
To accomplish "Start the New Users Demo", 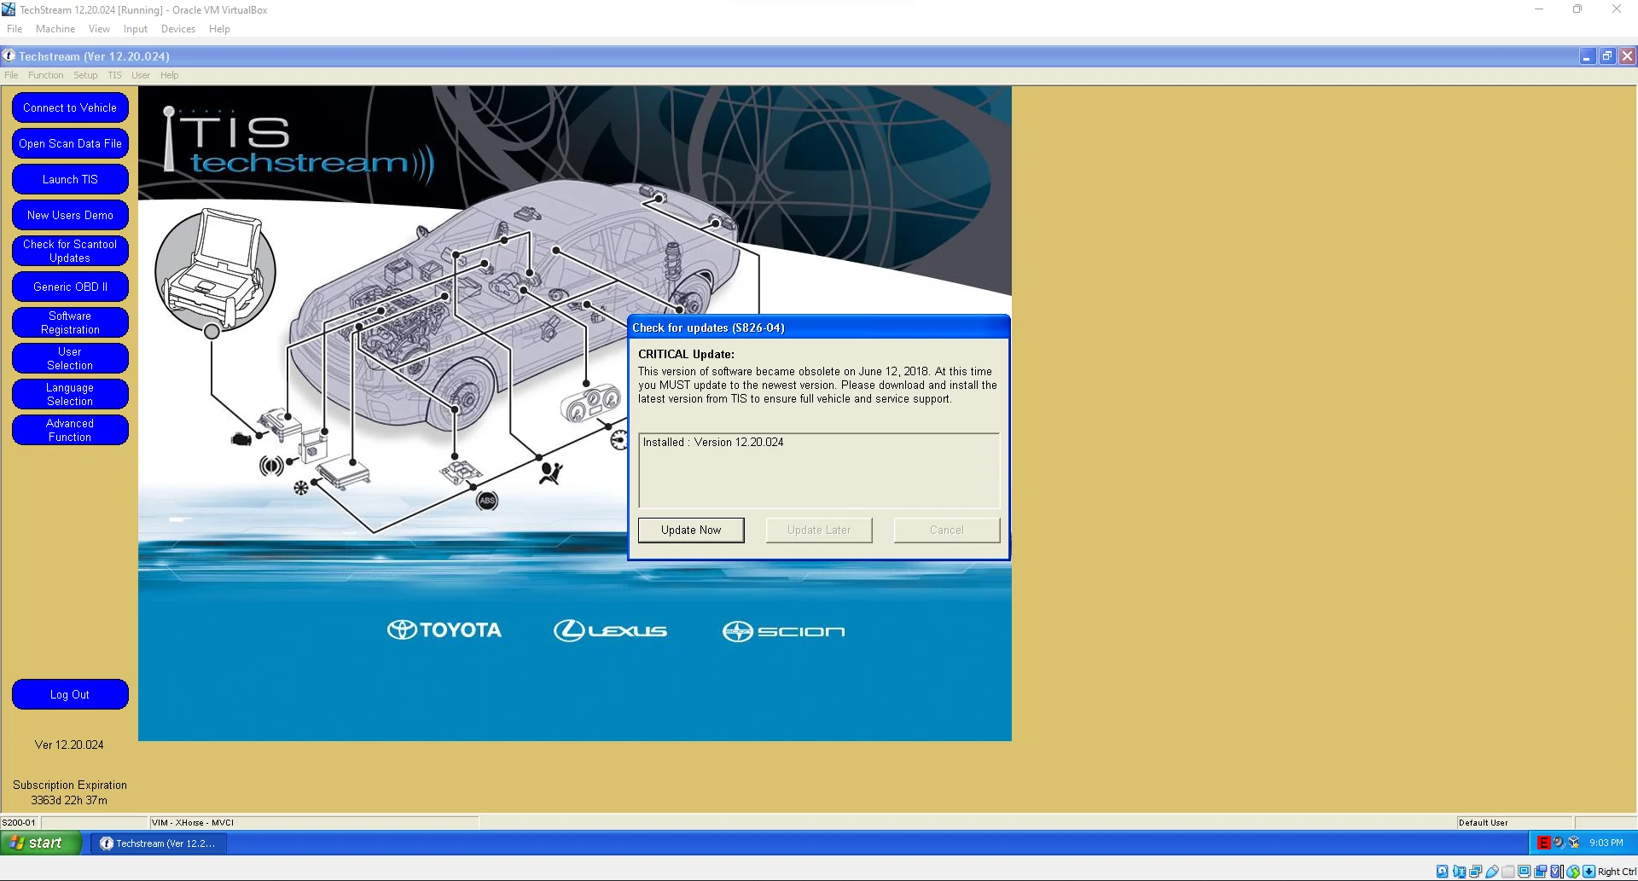I will (x=70, y=215).
